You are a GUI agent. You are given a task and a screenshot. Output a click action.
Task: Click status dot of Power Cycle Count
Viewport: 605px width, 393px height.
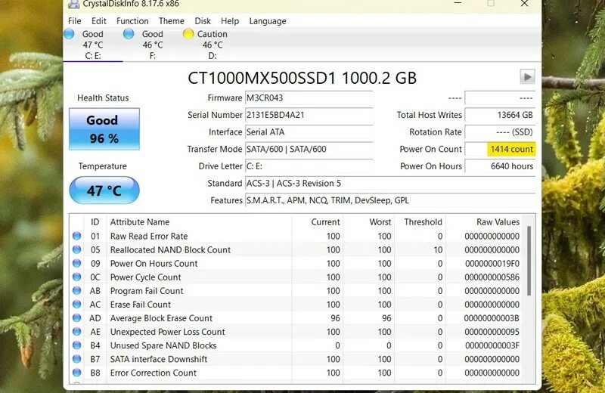point(77,277)
